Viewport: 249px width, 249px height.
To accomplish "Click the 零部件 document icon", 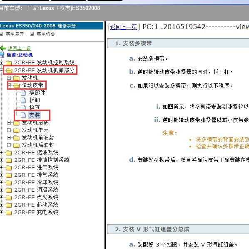I will pyautogui.click(x=23, y=93).
